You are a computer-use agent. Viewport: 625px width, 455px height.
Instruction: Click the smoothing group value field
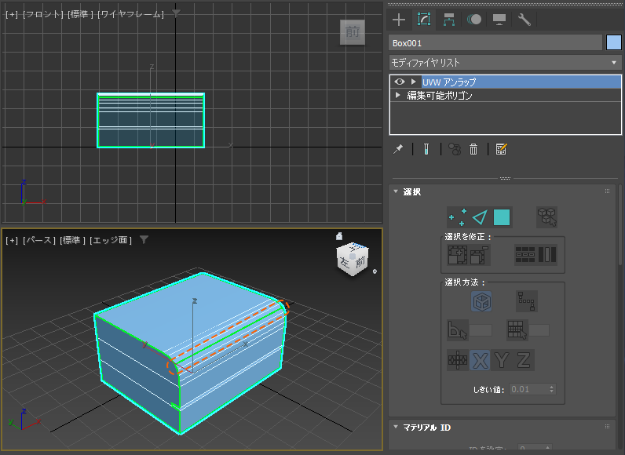tap(539, 330)
